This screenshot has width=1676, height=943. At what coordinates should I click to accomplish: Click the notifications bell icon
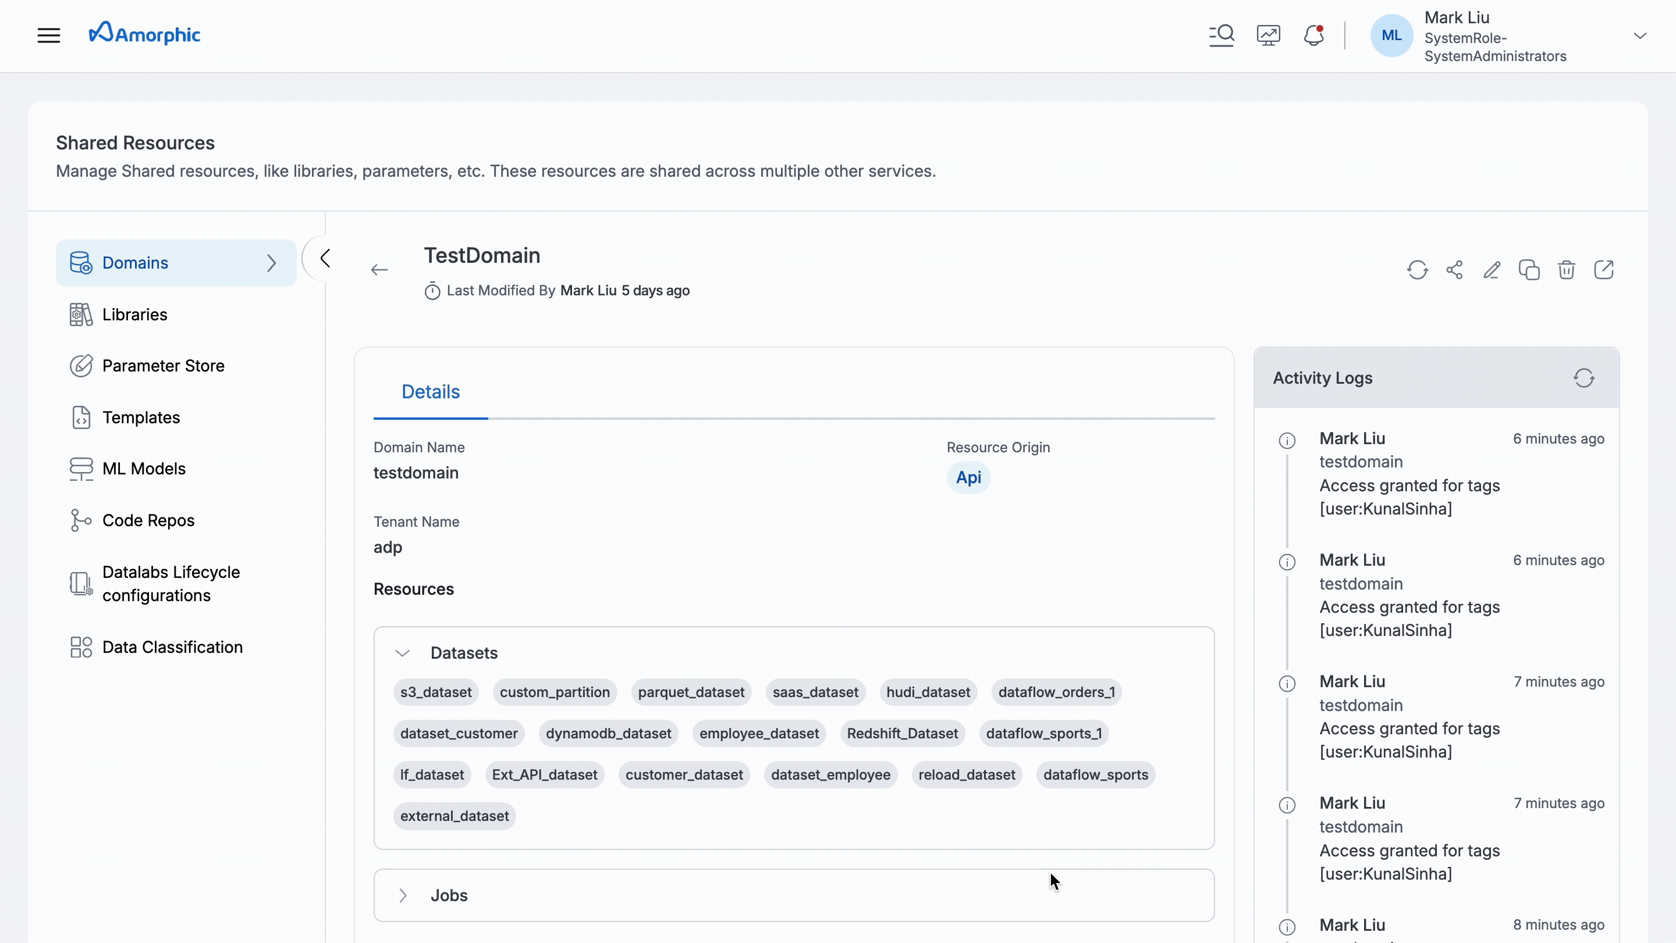click(1313, 35)
